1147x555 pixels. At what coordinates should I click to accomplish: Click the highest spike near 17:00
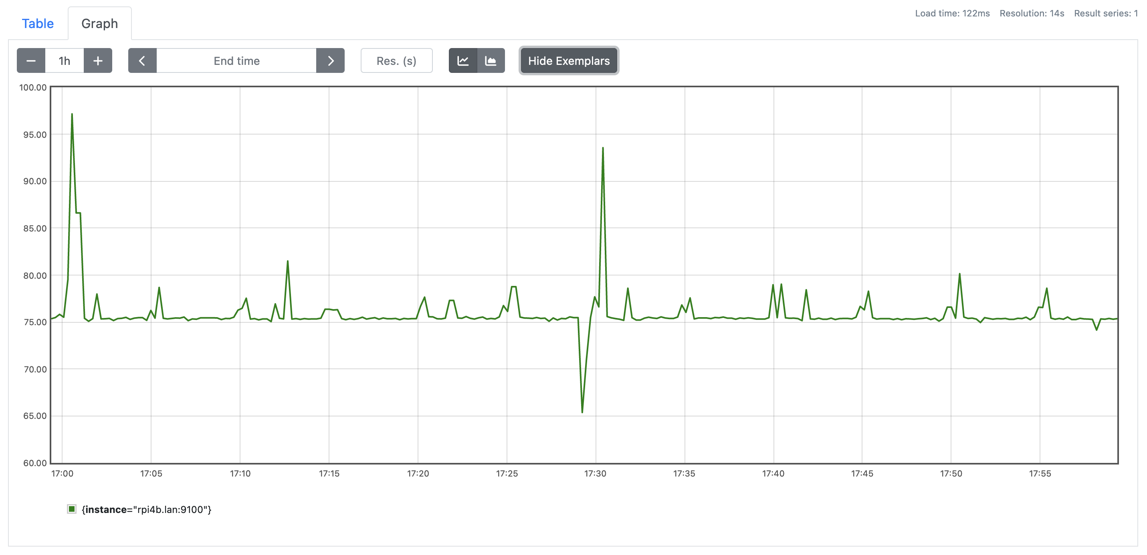point(72,115)
